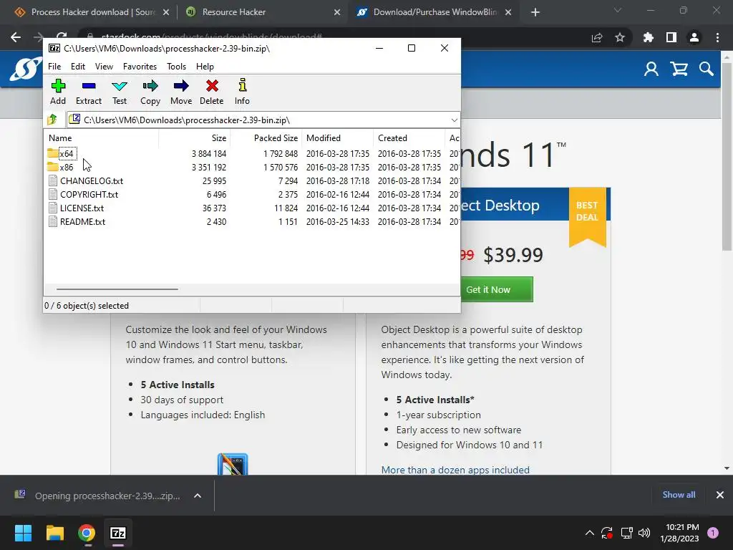Switch to Chrome in the taskbar
The height and width of the screenshot is (550, 733).
click(x=87, y=533)
